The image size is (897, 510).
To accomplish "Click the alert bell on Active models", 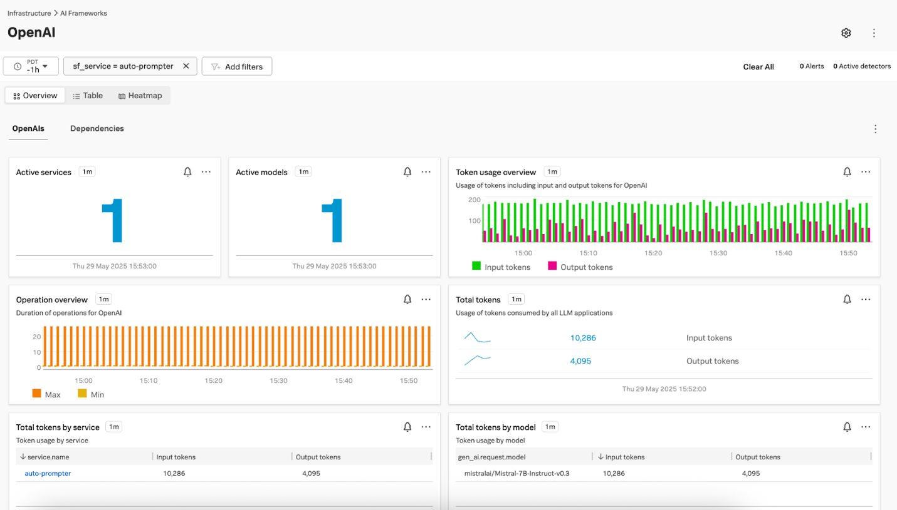I will pos(407,172).
